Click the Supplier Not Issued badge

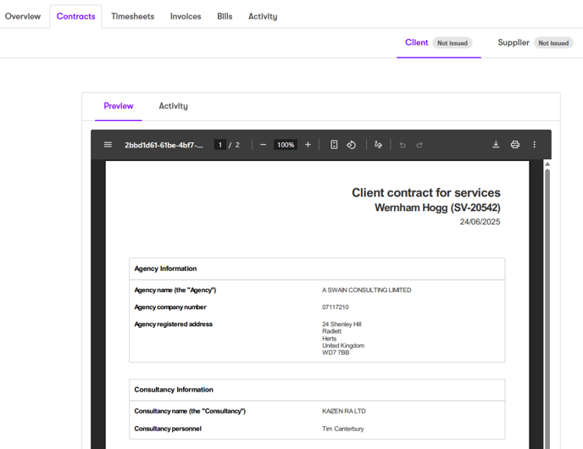[x=553, y=43]
